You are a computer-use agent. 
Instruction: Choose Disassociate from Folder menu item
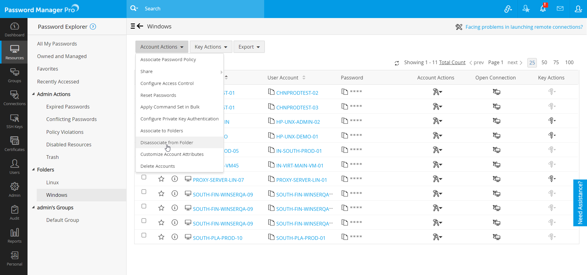[x=167, y=143]
